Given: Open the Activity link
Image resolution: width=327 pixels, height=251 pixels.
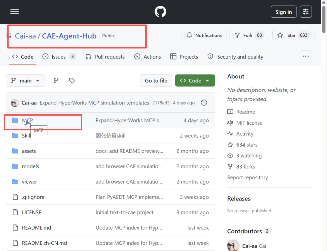Looking at the screenshot, I should (x=240, y=134).
